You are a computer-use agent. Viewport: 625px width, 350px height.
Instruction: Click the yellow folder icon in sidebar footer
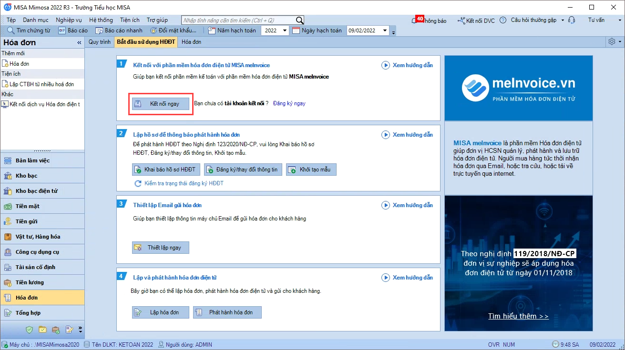tap(43, 329)
